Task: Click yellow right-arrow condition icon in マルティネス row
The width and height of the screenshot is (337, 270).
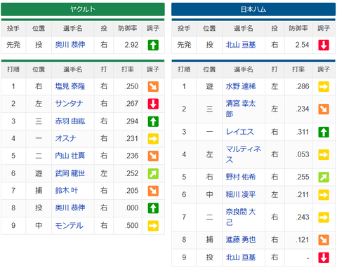Action: pos(324,154)
